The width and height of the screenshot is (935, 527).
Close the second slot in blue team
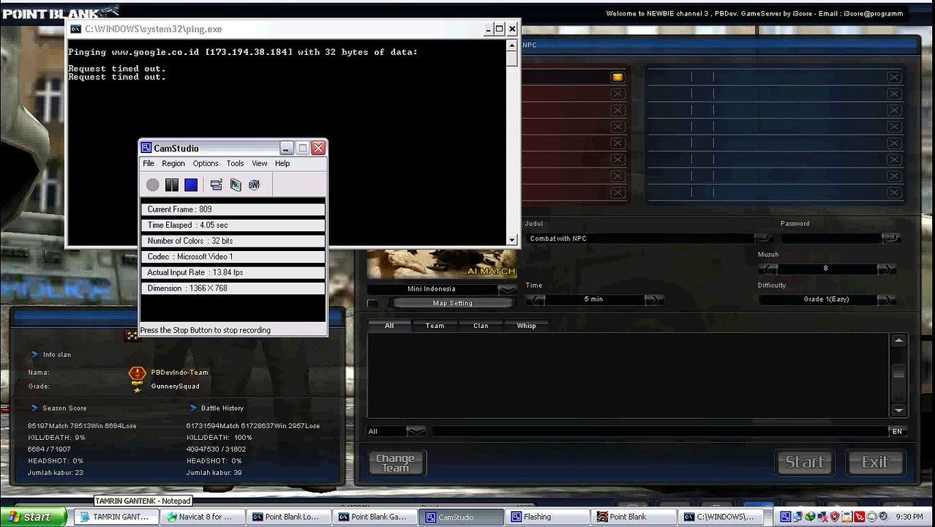[894, 94]
